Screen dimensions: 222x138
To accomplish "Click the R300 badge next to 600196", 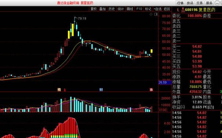I will coord(183,10).
